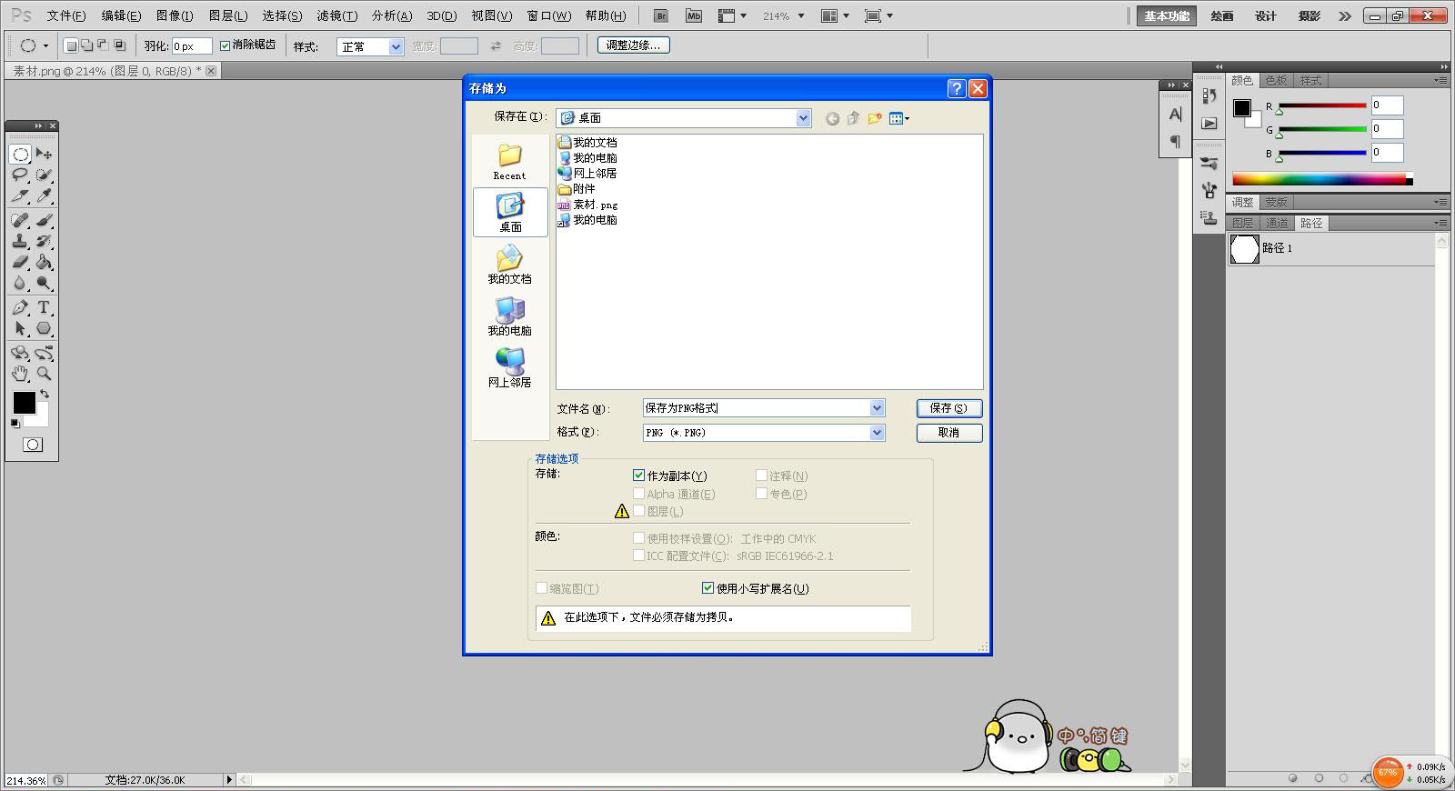
Task: Click the 保存 button
Action: coord(949,408)
